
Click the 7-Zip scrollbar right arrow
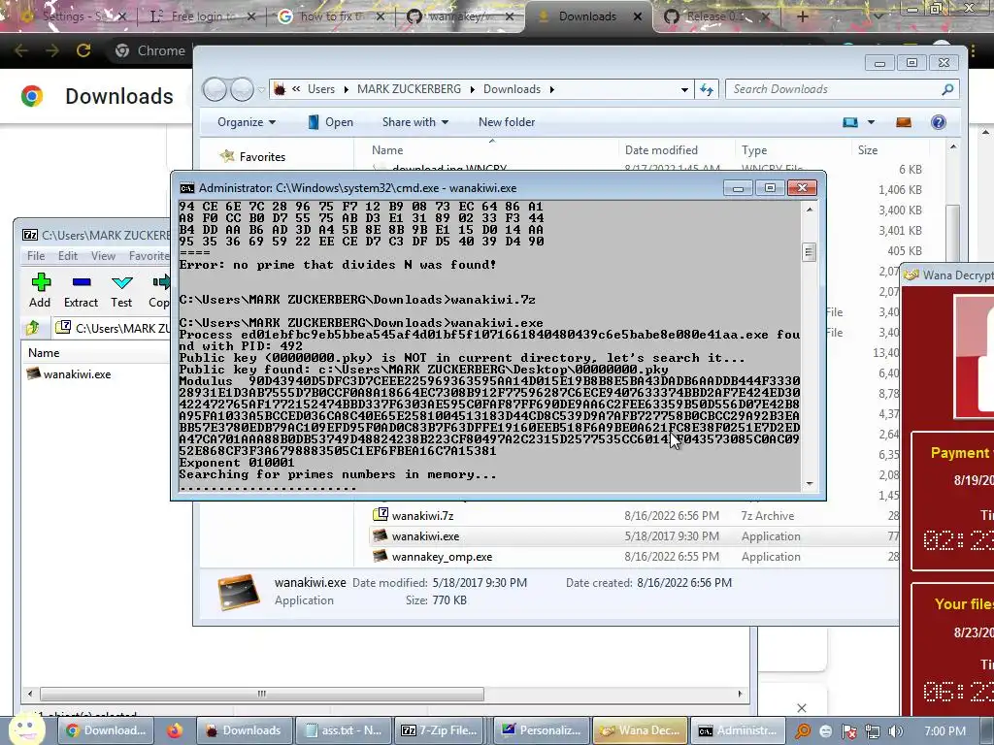[740, 694]
